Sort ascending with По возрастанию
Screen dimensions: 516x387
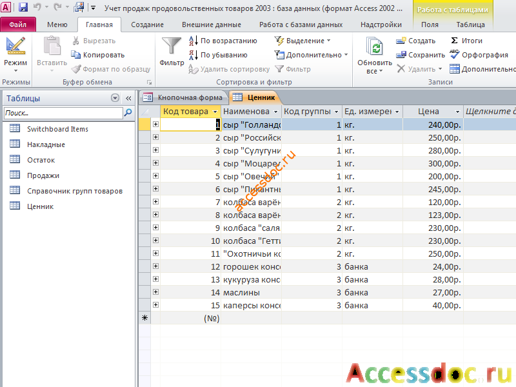pos(223,41)
